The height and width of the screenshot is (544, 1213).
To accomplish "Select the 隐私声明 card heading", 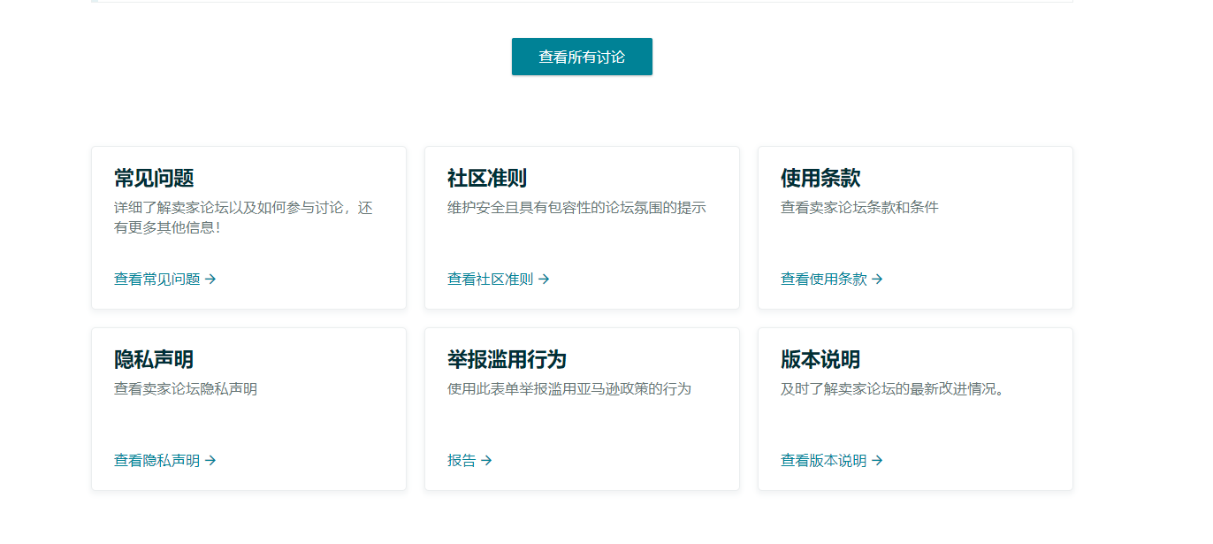I will (154, 359).
